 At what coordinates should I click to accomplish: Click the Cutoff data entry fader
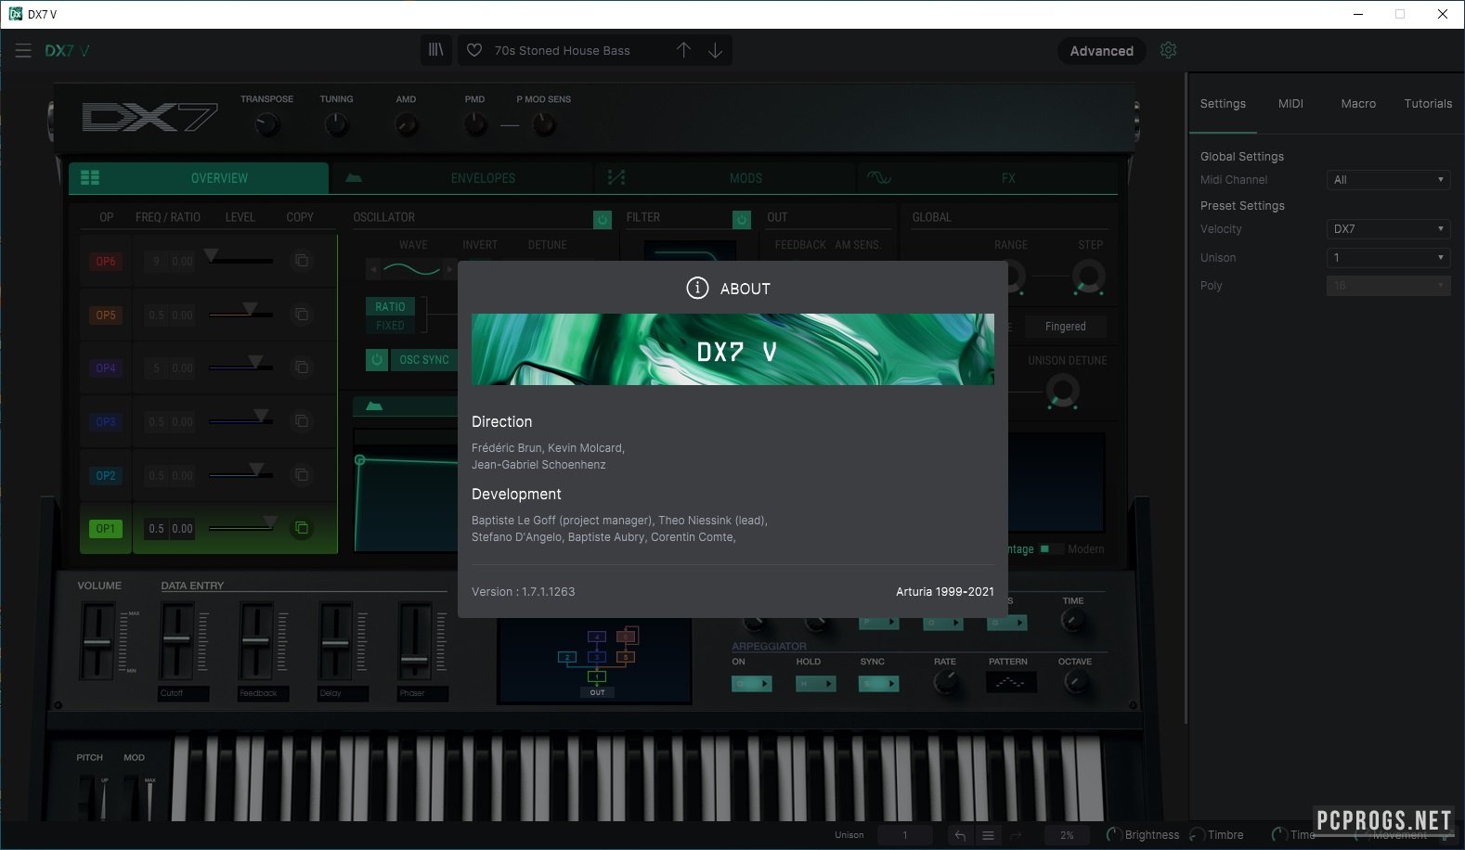[x=176, y=641]
